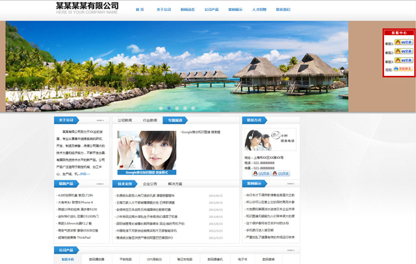Open the ThinkPad product item
Screen dimensions: 416x264
[x=74, y=237]
